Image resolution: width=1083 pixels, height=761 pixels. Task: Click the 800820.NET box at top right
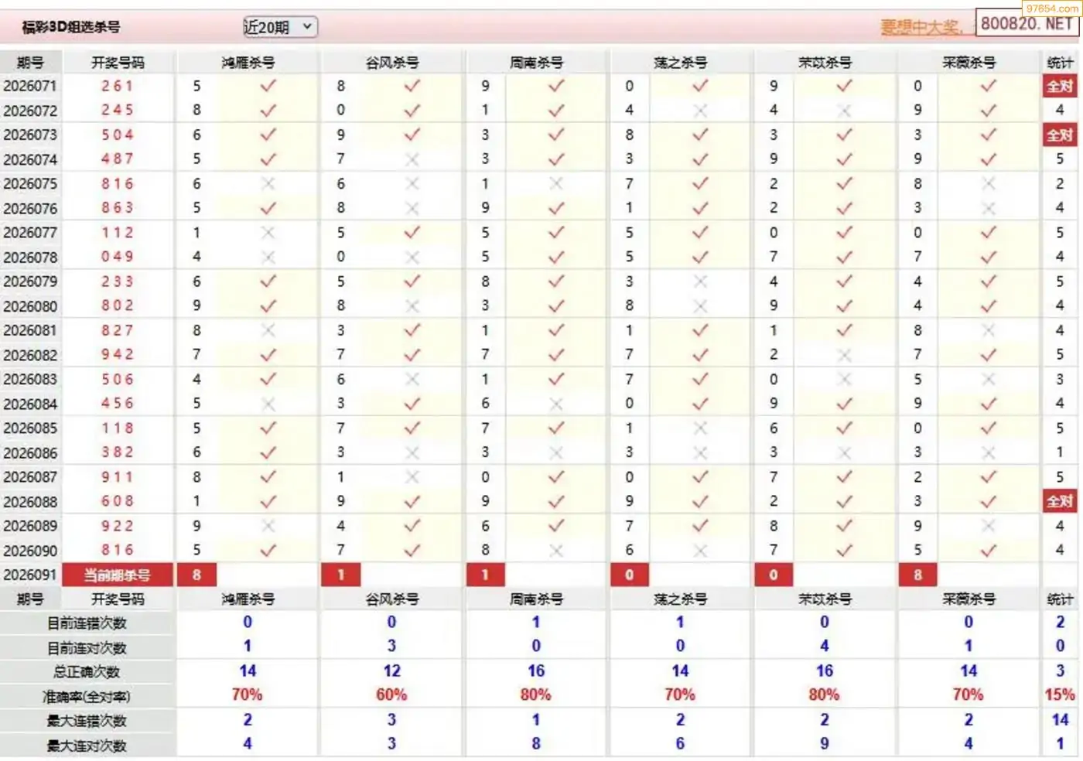(x=1026, y=23)
